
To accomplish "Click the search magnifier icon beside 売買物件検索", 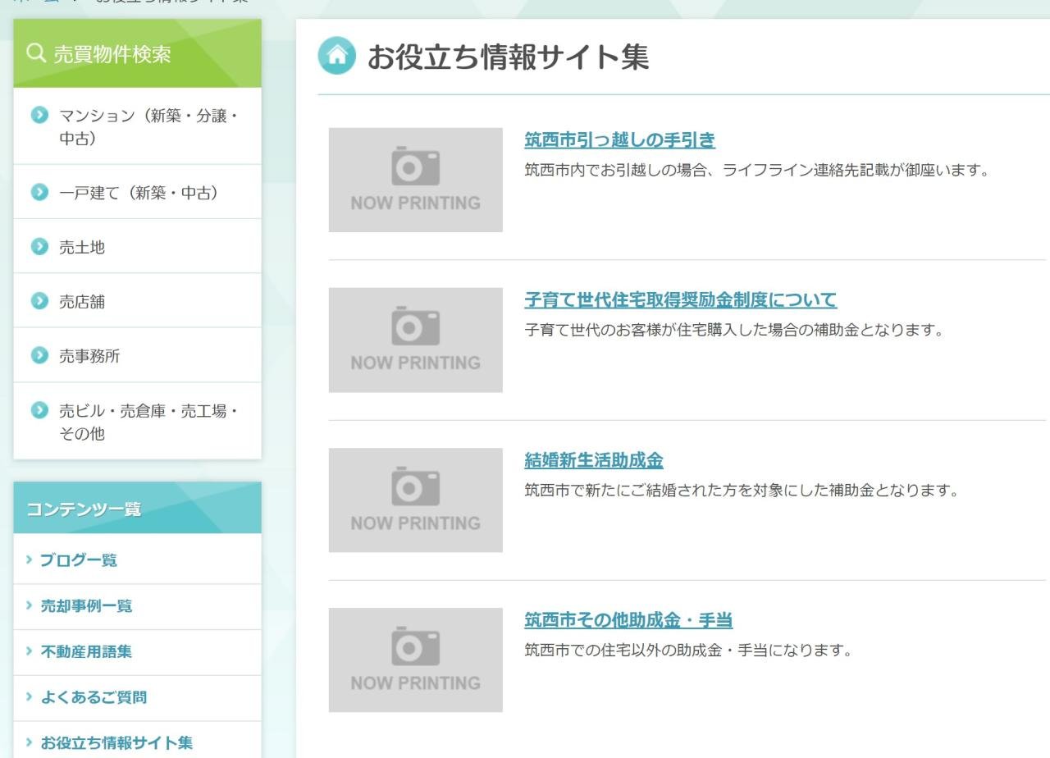I will click(x=36, y=54).
